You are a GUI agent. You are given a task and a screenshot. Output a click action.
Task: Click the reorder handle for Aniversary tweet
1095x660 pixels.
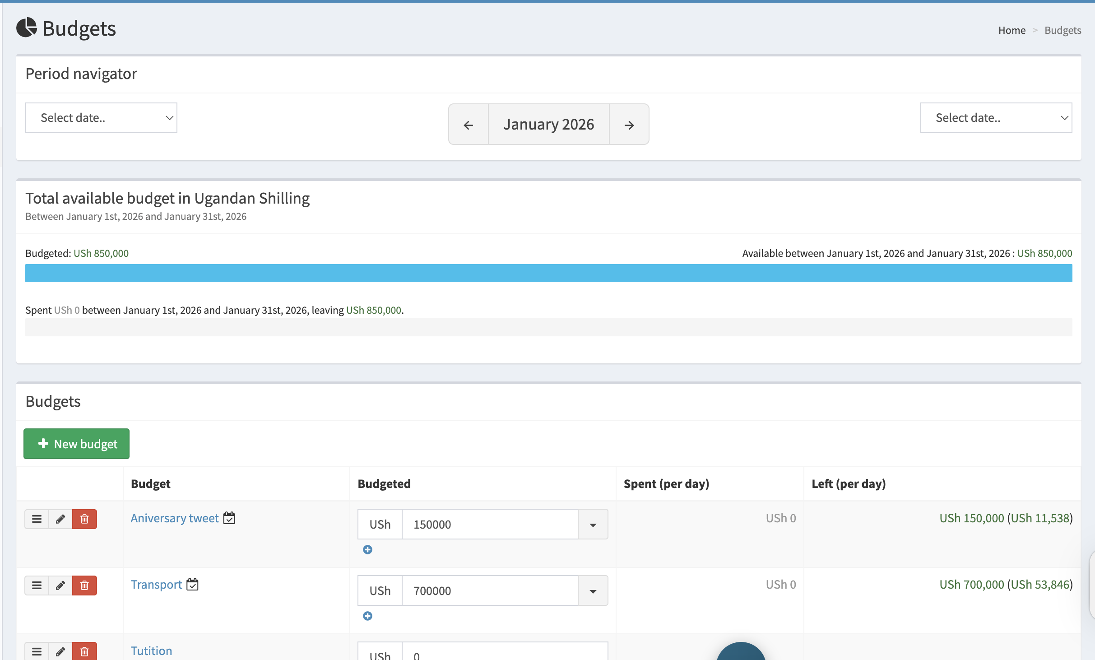point(37,519)
